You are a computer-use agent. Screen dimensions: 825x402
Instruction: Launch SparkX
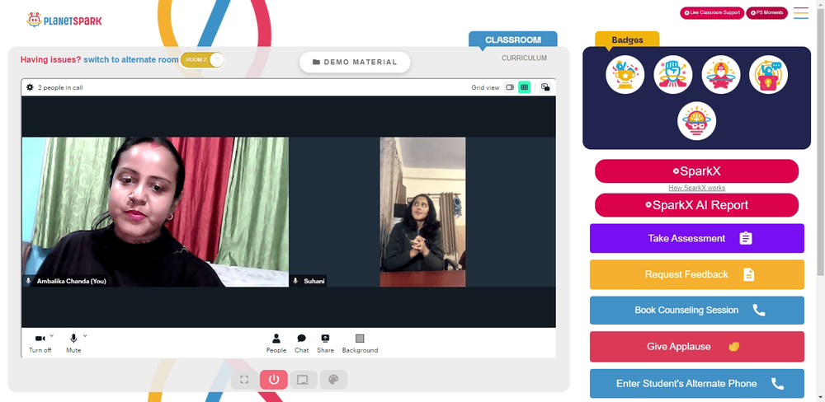click(x=696, y=171)
